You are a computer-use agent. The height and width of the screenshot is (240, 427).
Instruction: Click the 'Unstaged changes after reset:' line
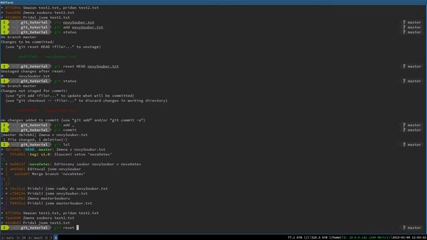[x=33, y=71]
